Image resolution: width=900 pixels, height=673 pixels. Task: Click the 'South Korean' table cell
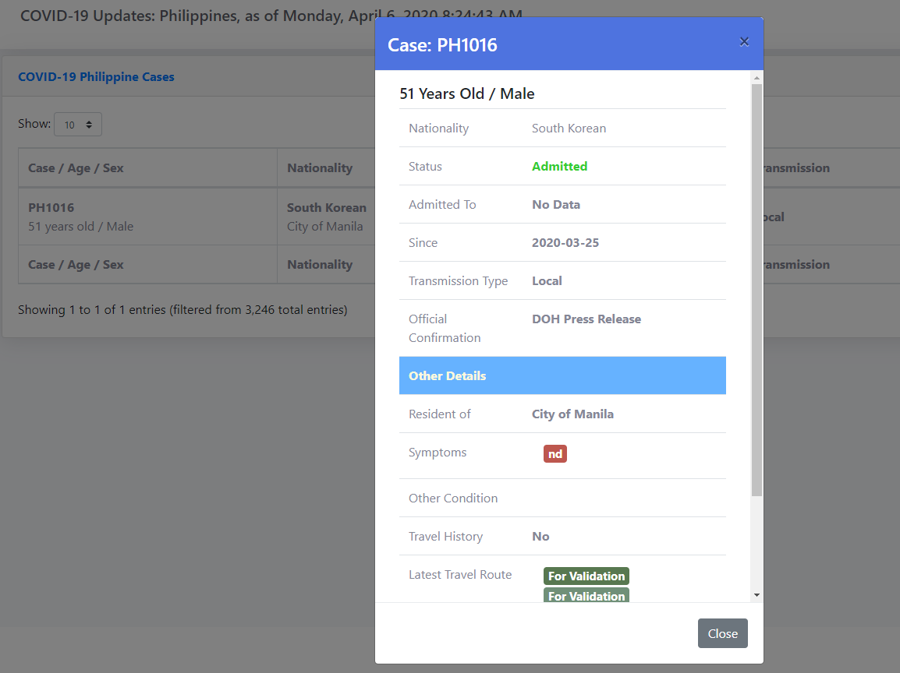[326, 217]
